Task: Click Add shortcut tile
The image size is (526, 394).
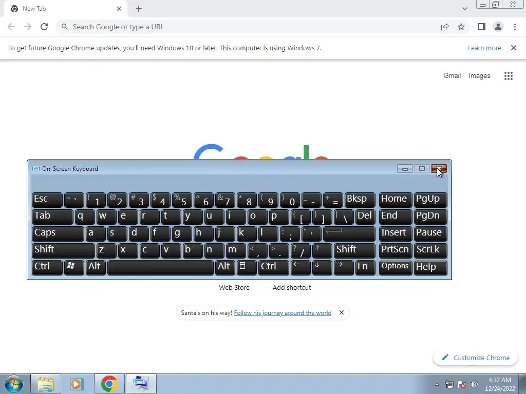Action: (x=292, y=287)
